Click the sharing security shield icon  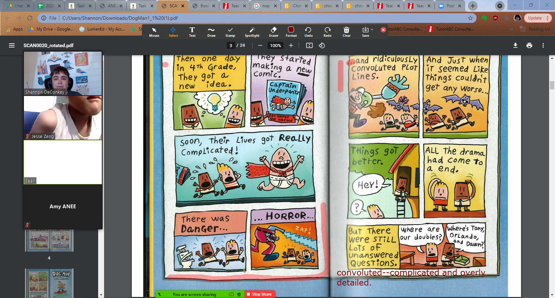click(x=239, y=294)
